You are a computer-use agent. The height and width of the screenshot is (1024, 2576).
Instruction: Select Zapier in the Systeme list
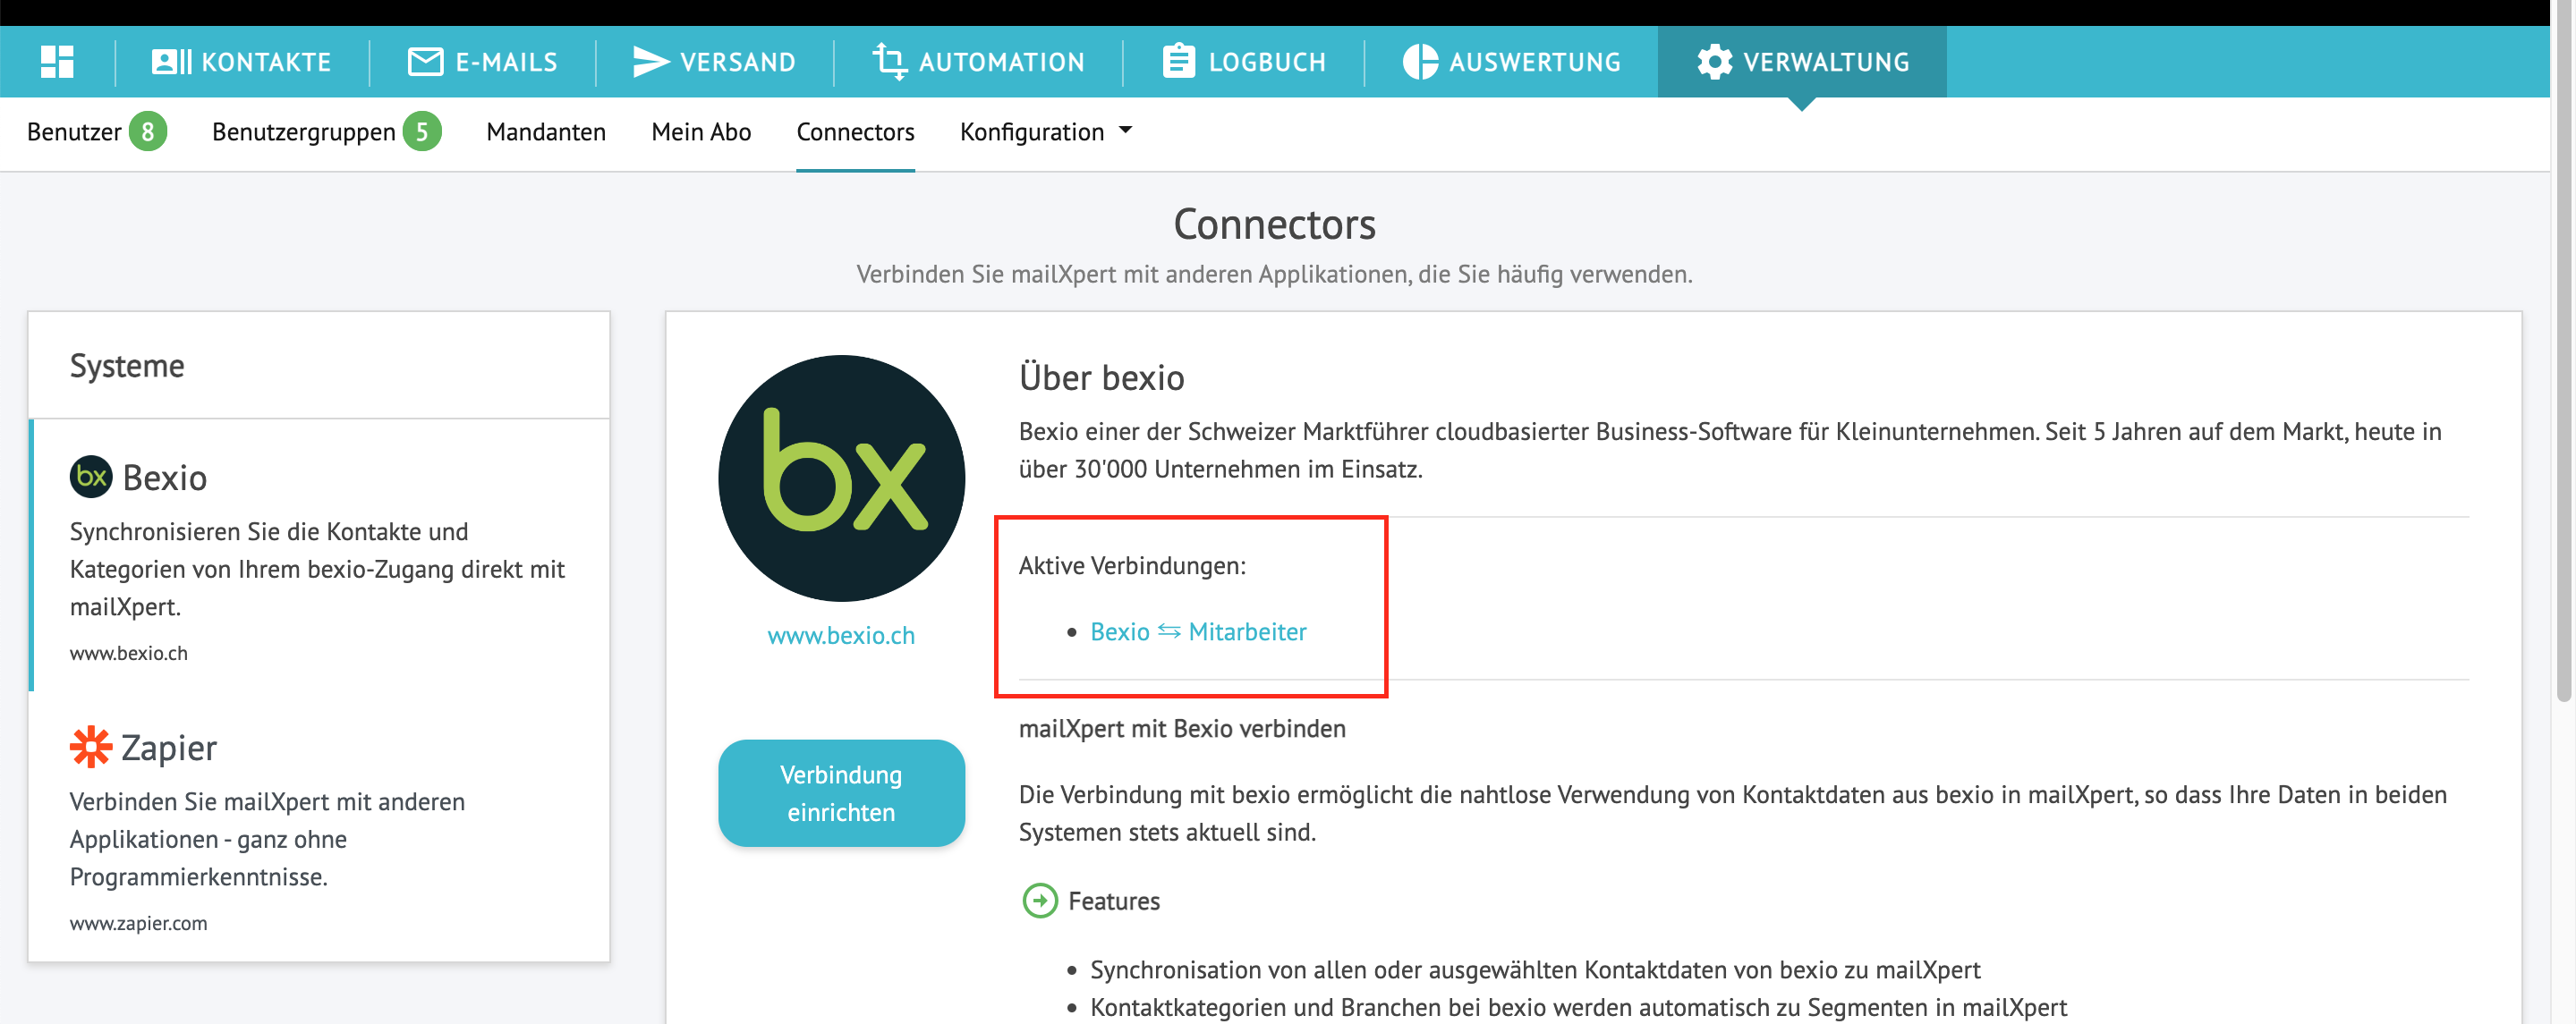pos(319,827)
